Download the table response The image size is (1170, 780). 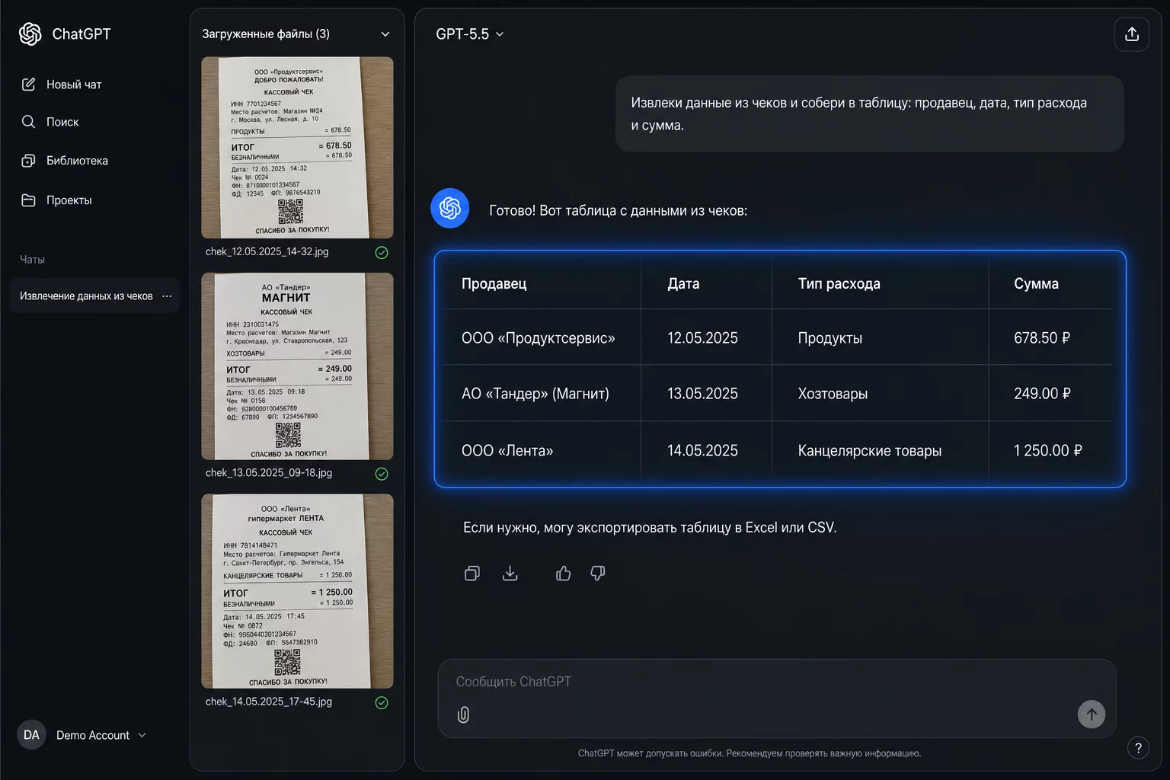coord(510,574)
